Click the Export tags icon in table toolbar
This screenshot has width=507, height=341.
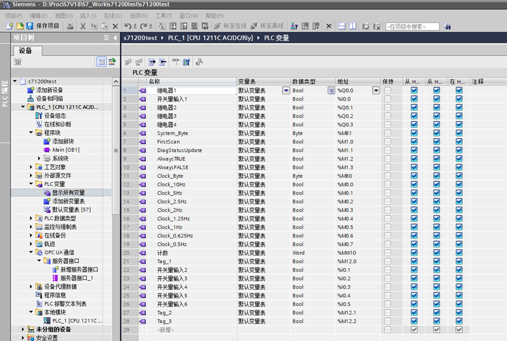click(x=152, y=62)
